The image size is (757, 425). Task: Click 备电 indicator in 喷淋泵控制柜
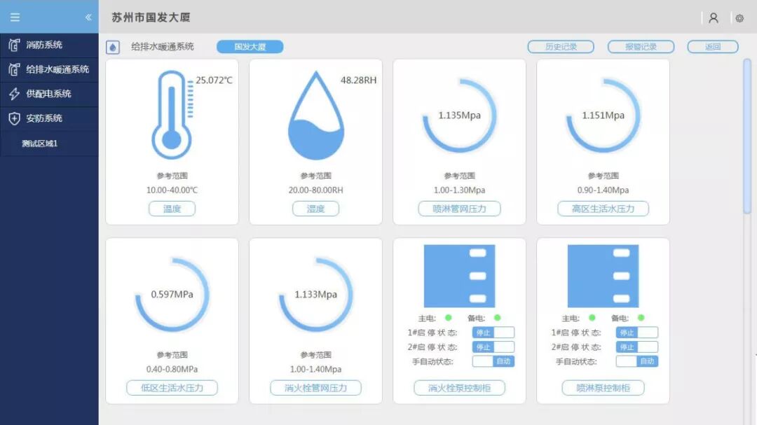[x=641, y=318]
